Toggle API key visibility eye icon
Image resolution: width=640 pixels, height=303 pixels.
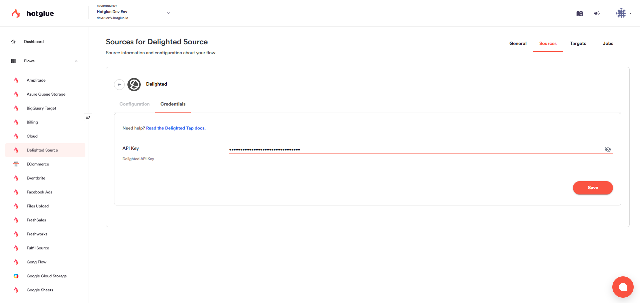tap(608, 150)
